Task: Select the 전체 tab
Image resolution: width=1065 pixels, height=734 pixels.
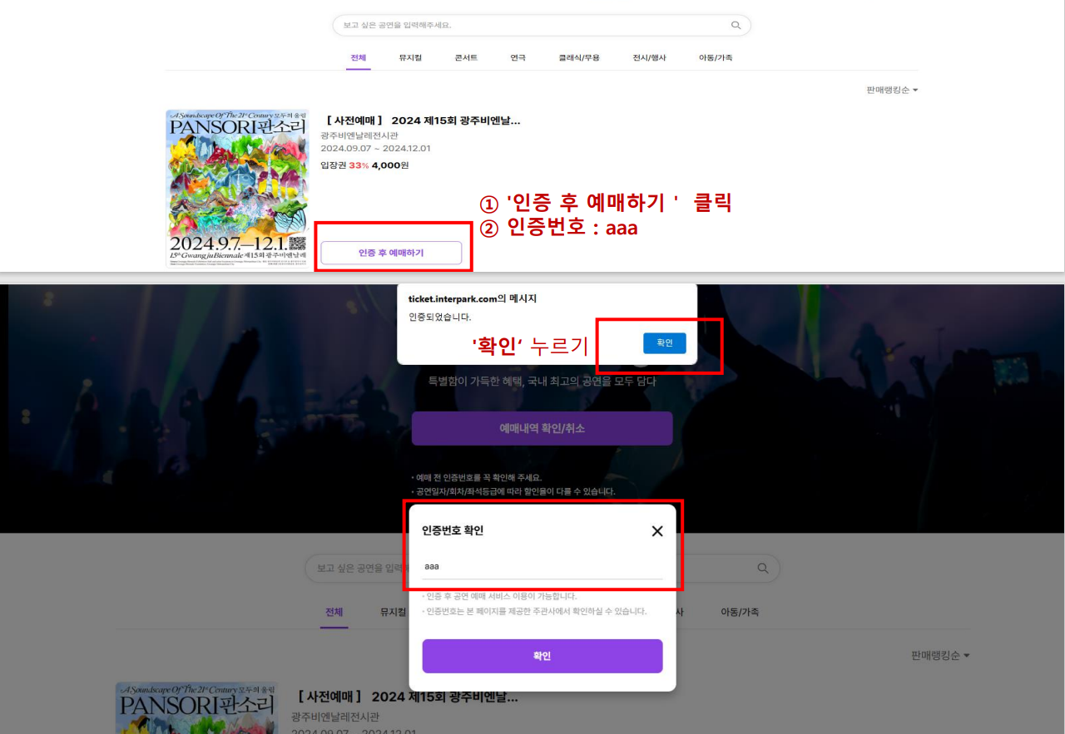Action: pyautogui.click(x=358, y=57)
